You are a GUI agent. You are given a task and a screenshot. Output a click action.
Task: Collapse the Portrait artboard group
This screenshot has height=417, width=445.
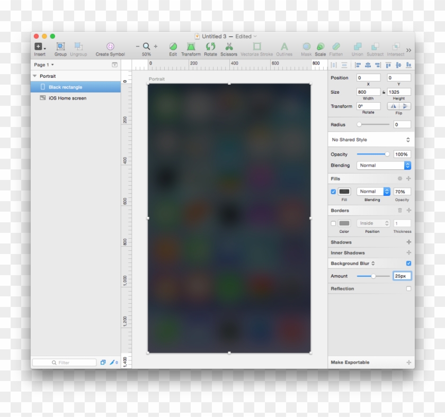pyautogui.click(x=35, y=76)
